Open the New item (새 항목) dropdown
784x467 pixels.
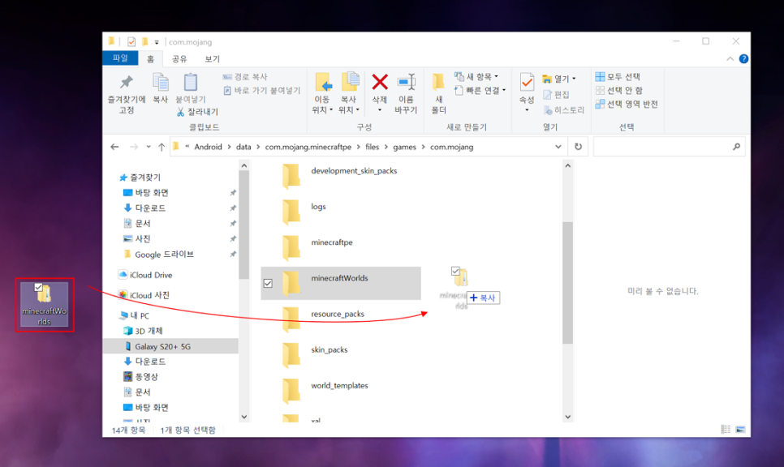tap(476, 76)
